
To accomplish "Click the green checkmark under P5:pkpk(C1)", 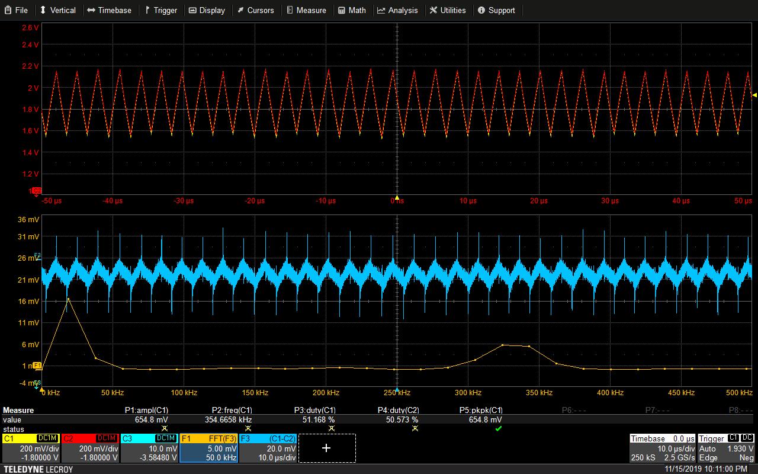I will point(498,428).
